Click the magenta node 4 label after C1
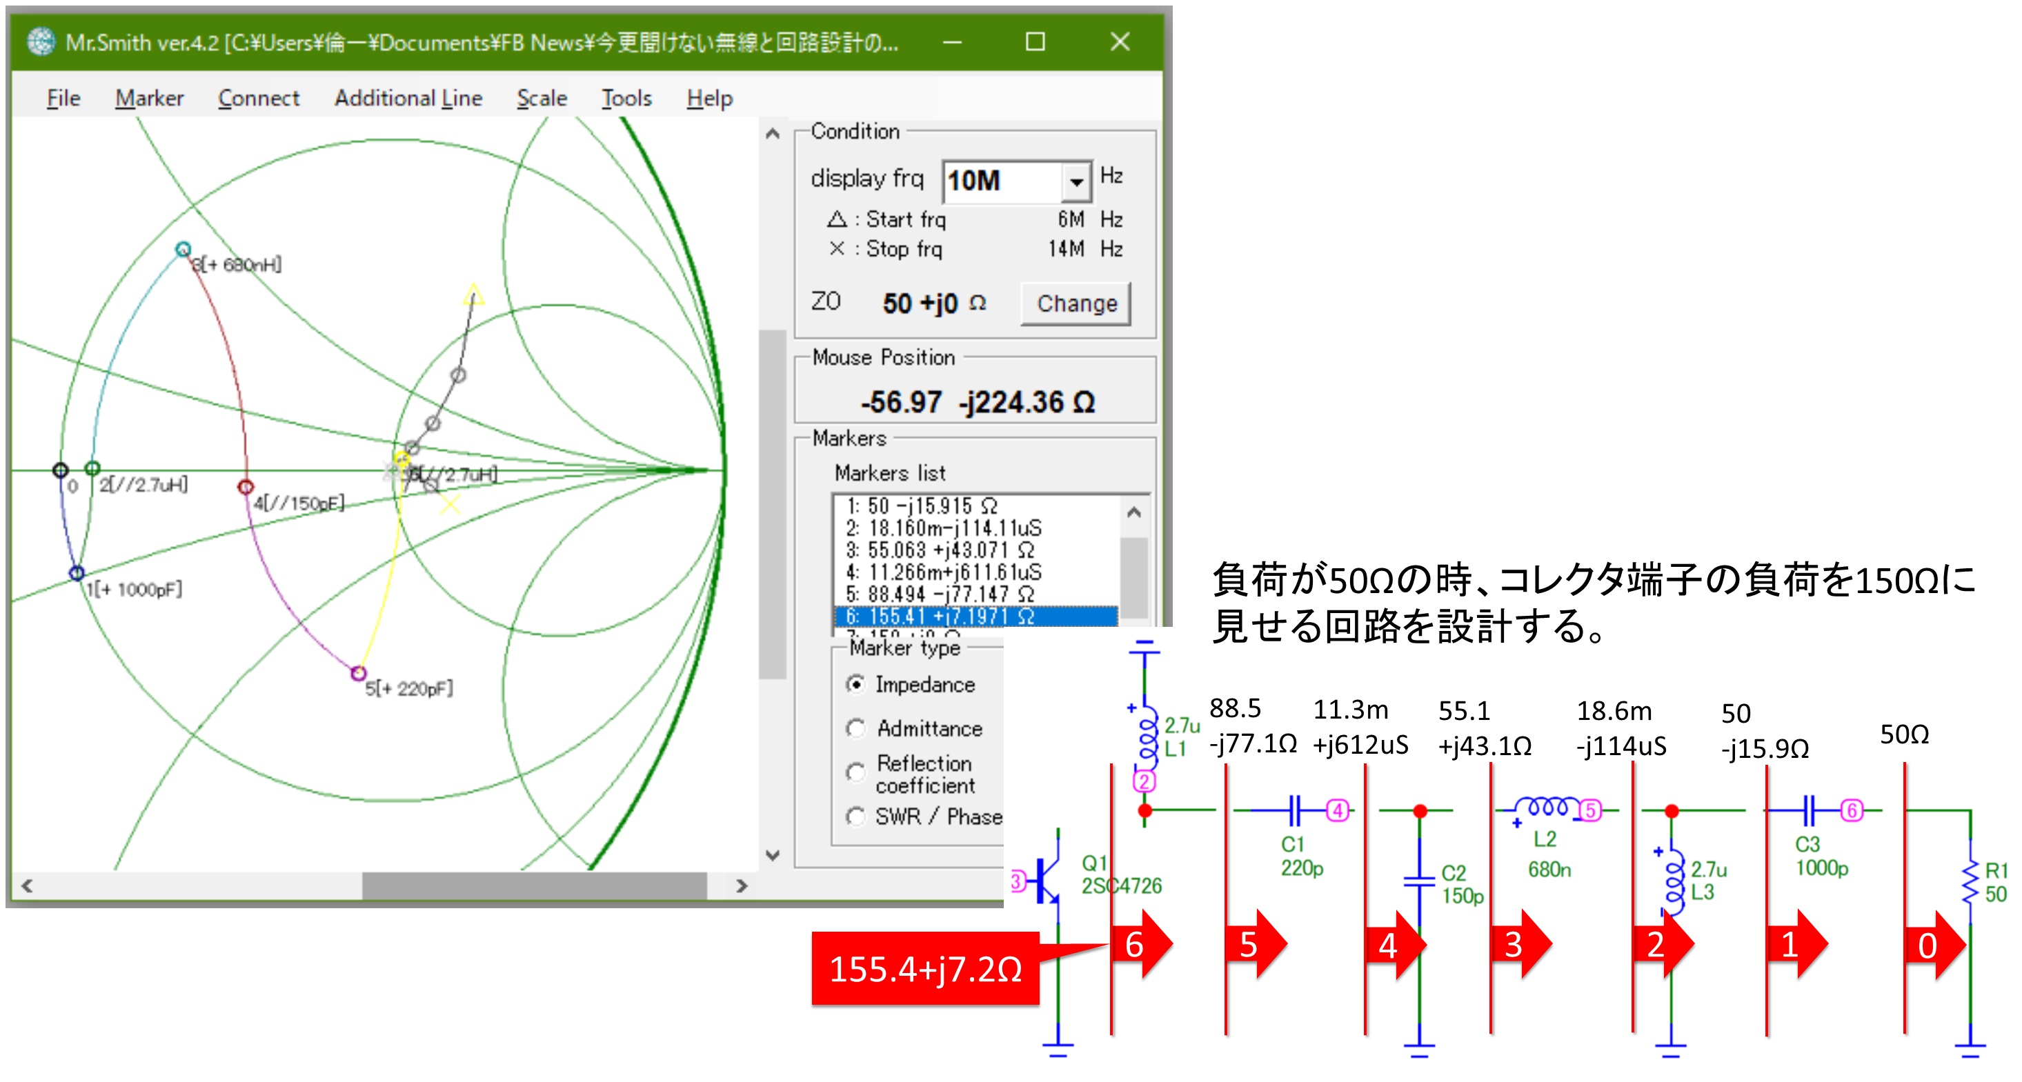This screenshot has height=1082, width=2022. [1338, 810]
